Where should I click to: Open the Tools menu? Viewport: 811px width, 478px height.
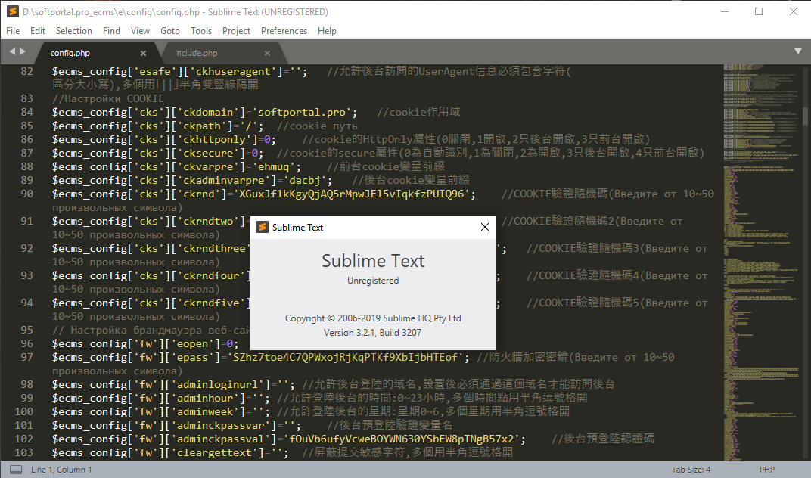click(x=201, y=31)
